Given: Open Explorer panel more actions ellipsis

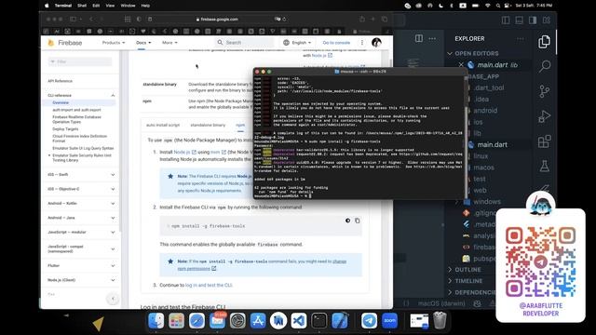Looking at the screenshot, I should (520, 39).
